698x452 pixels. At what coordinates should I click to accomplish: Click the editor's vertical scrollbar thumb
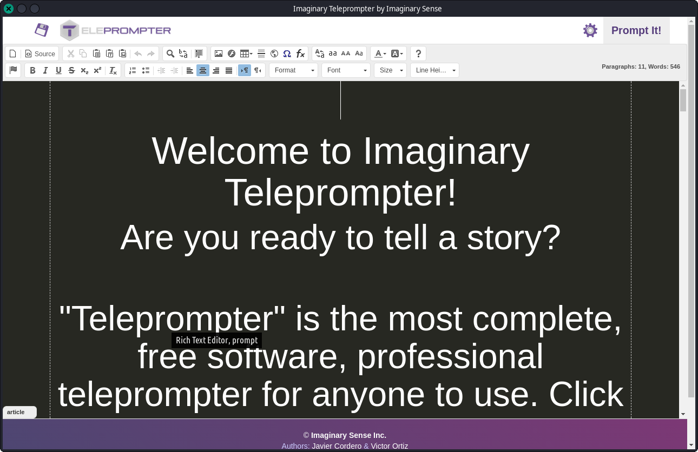pos(683,100)
